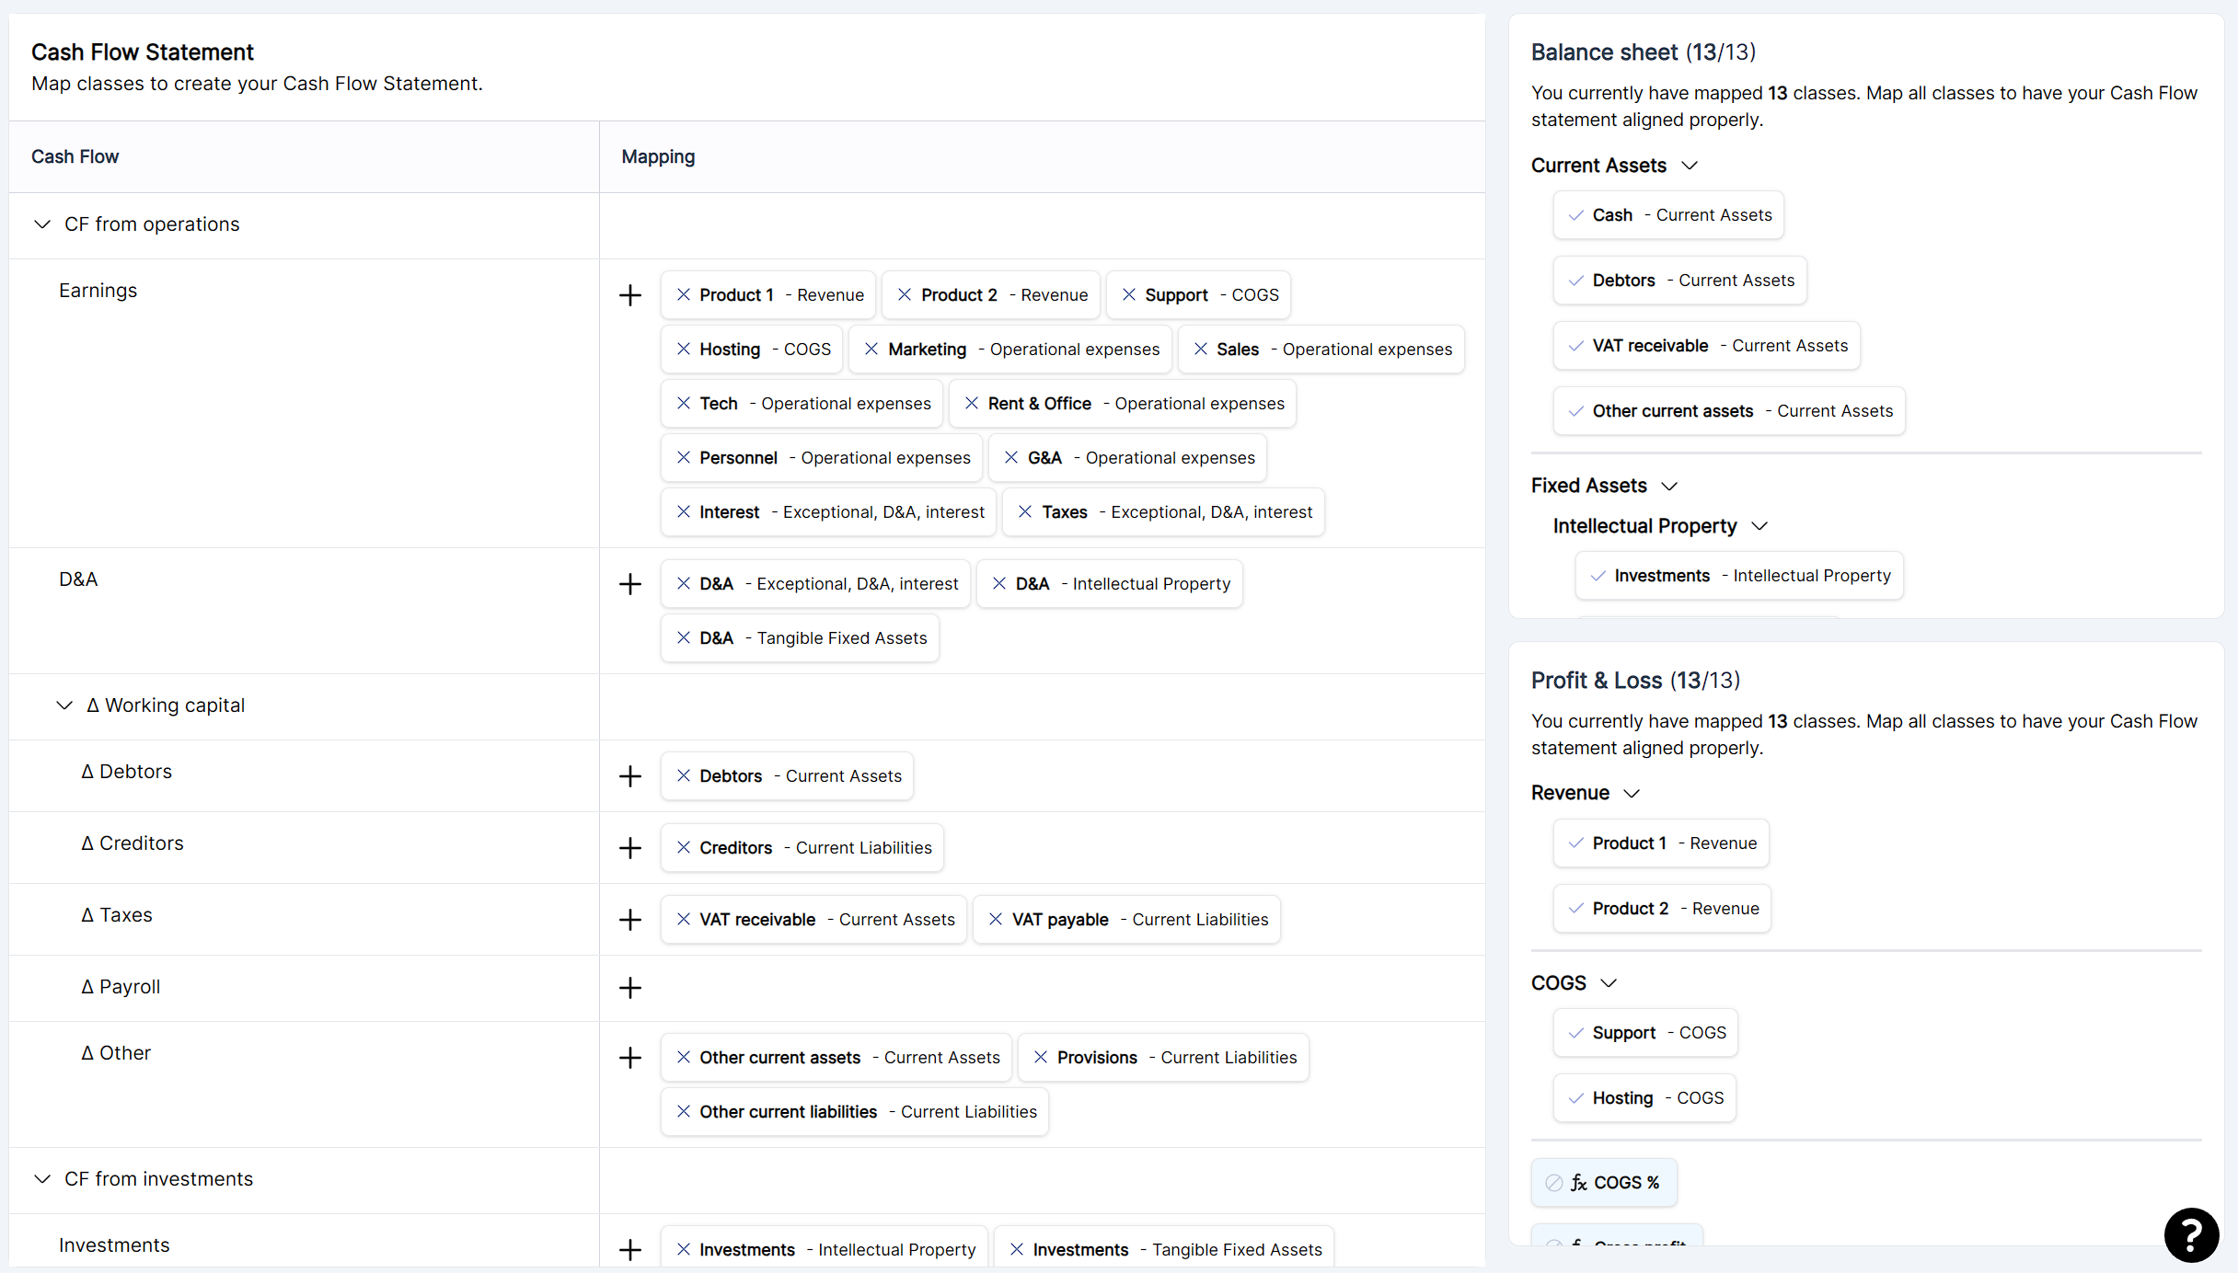
Task: Add a mapping to the Δ Payroll row
Action: coord(630,988)
